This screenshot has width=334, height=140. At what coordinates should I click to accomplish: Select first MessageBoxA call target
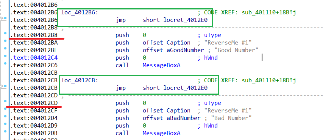point(161,65)
